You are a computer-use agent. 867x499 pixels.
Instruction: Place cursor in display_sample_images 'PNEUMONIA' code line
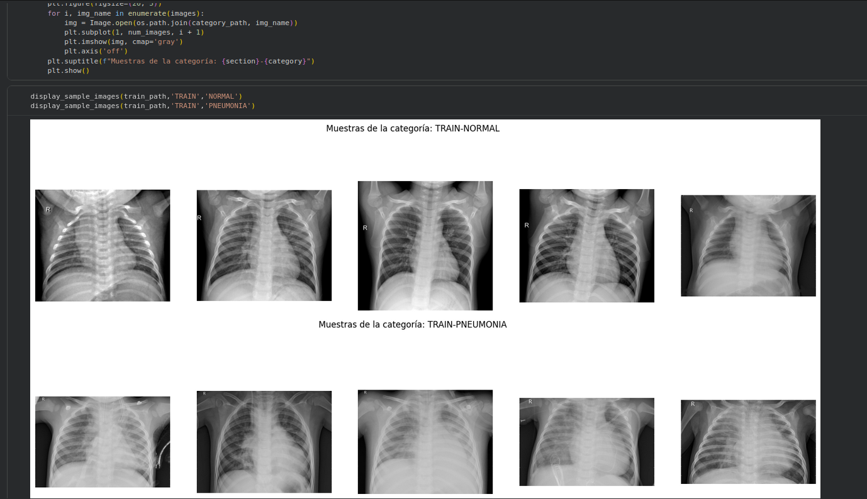pos(142,106)
